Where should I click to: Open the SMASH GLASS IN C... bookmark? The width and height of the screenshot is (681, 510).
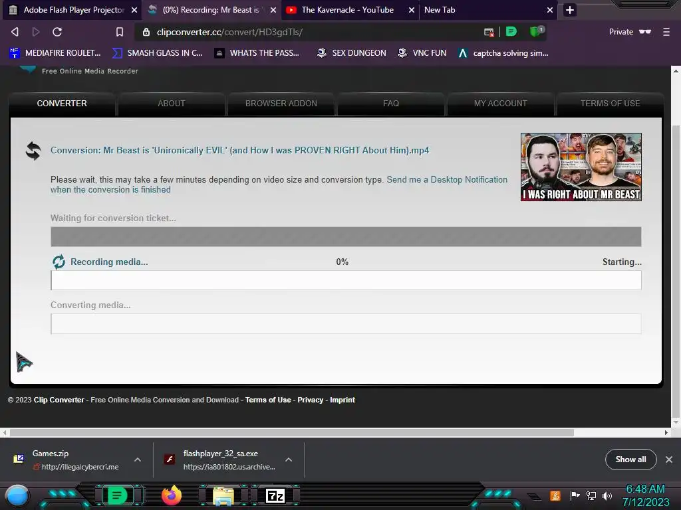tap(157, 53)
